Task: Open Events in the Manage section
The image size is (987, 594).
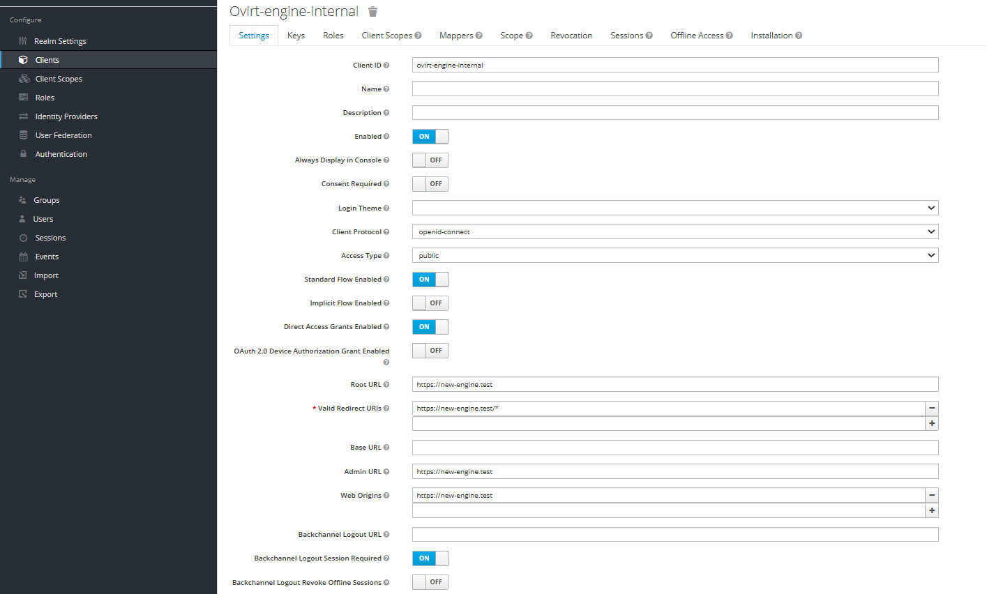Action: click(47, 257)
